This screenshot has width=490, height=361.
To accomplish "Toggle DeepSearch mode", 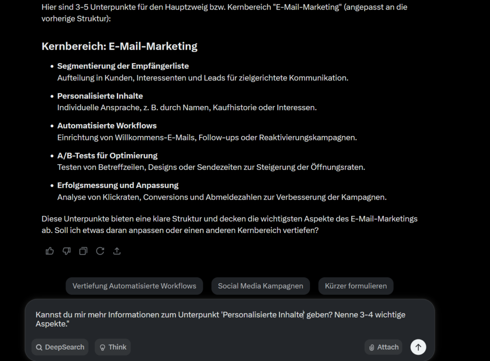I will pos(60,347).
